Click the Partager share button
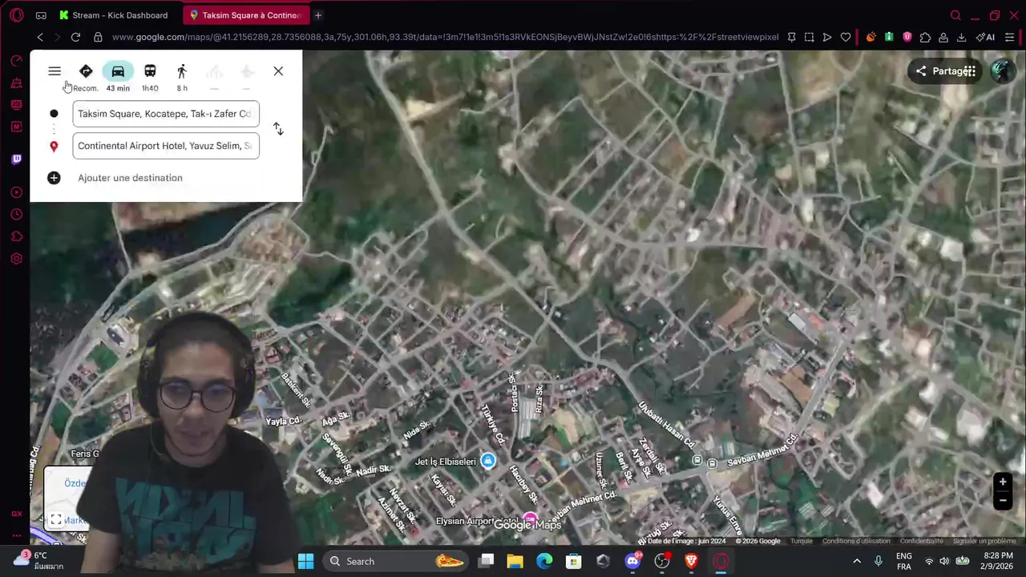The width and height of the screenshot is (1026, 577). pos(943,71)
